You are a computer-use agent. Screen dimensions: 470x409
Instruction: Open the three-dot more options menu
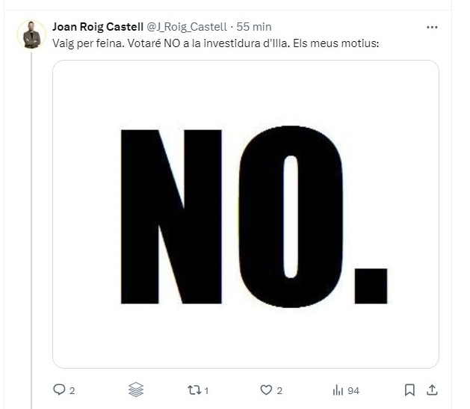432,27
